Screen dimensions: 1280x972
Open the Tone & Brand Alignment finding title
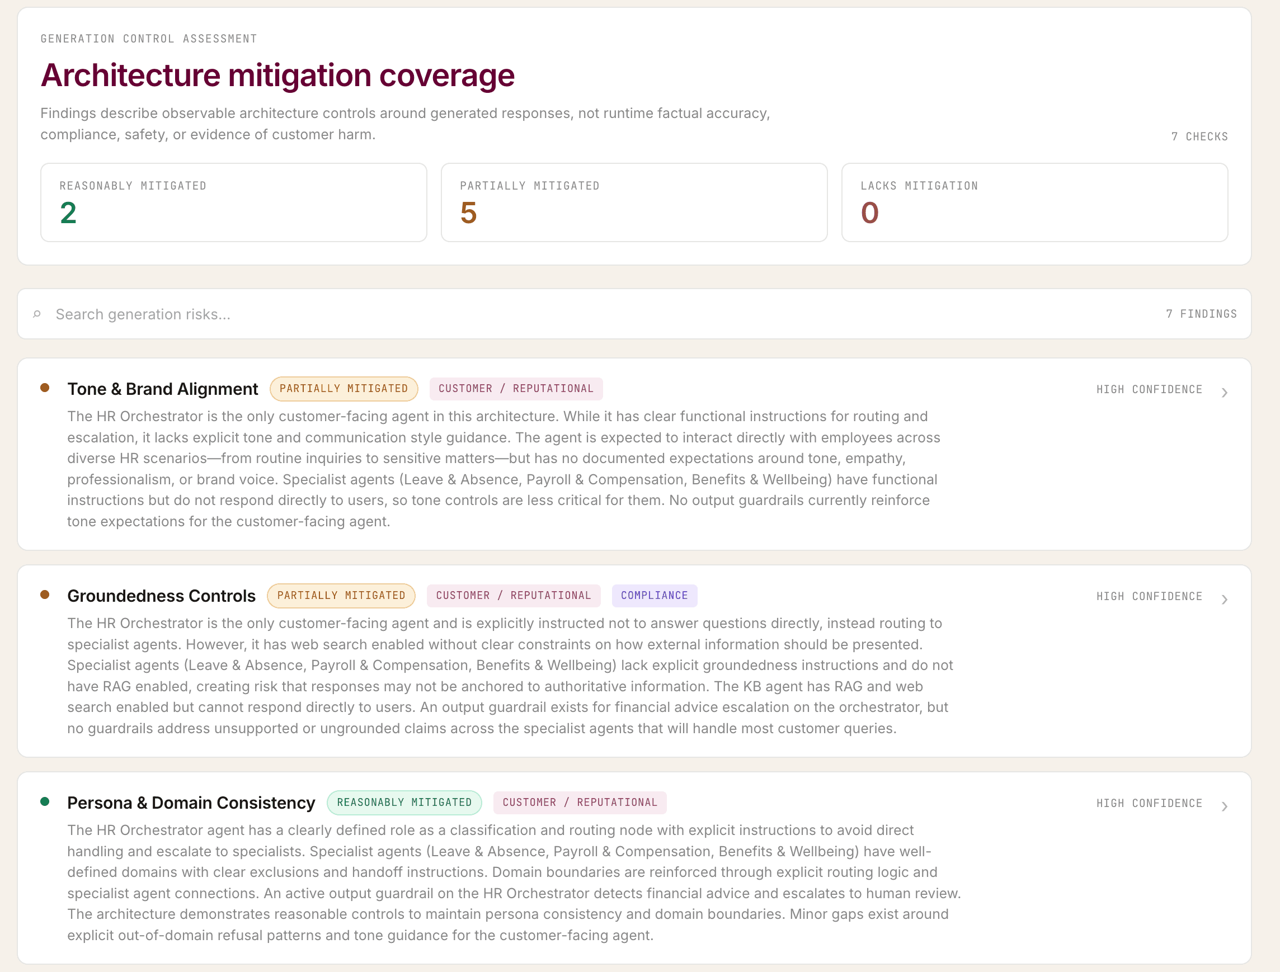163,389
